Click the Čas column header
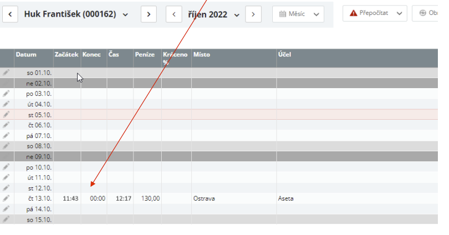The width and height of the screenshot is (449, 235). [120, 58]
